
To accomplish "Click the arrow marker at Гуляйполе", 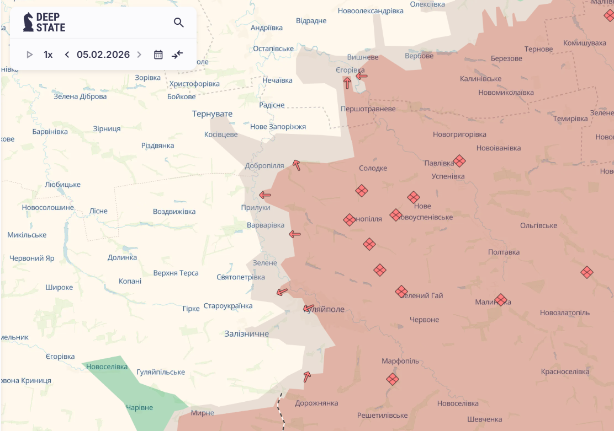I will coord(308,309).
